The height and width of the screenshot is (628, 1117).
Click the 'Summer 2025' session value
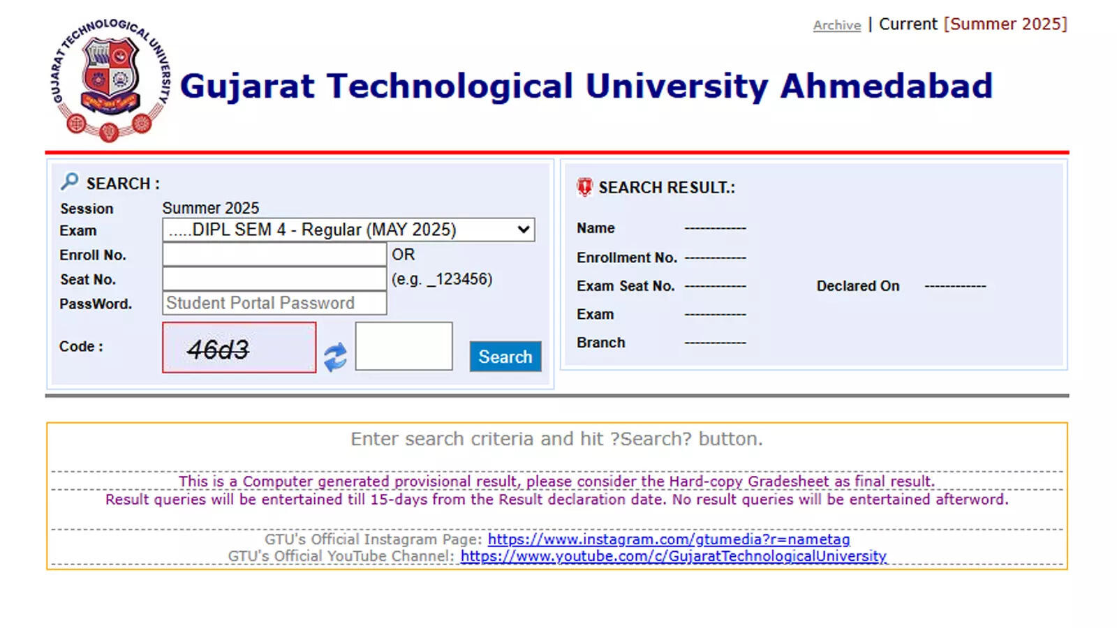click(211, 208)
